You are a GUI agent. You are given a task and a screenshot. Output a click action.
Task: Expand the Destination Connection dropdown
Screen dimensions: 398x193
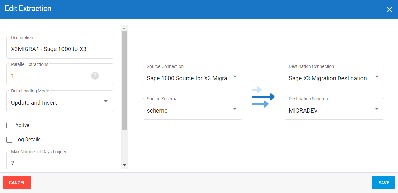coord(377,77)
